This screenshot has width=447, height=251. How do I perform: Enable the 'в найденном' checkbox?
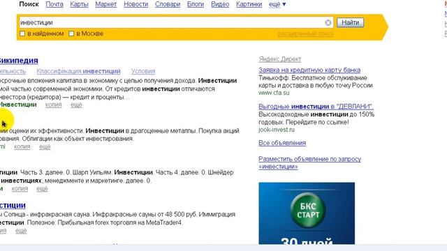click(x=22, y=33)
